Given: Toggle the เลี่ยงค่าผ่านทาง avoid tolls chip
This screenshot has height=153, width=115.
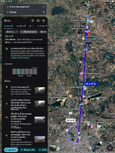Looking at the screenshot, I should click(29, 32).
